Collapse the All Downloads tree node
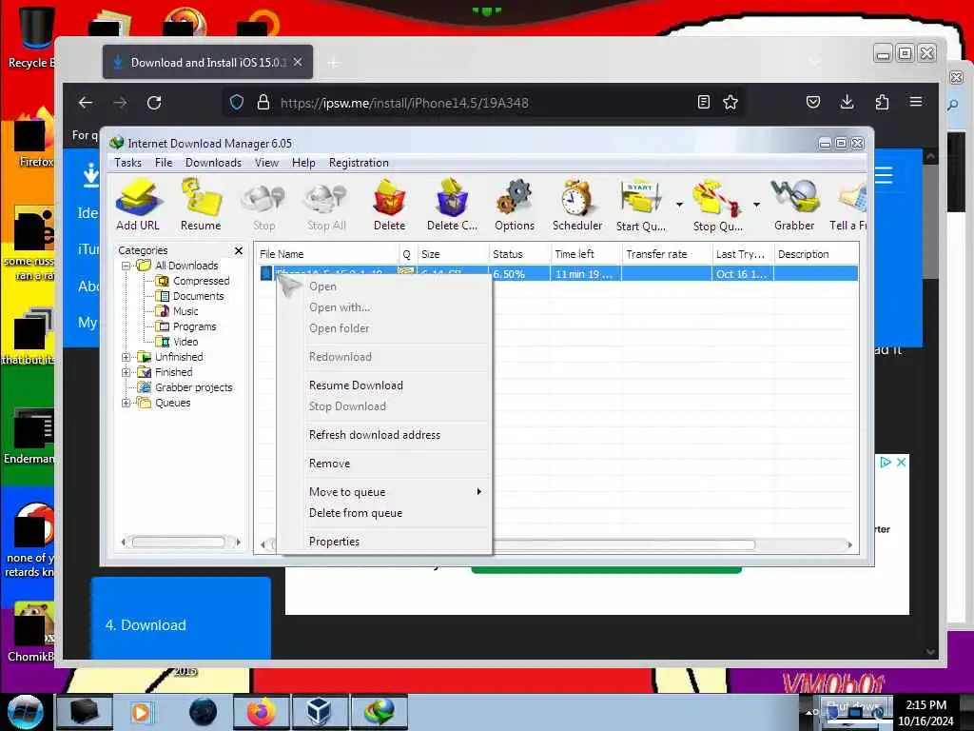The image size is (974, 731). pyautogui.click(x=127, y=266)
